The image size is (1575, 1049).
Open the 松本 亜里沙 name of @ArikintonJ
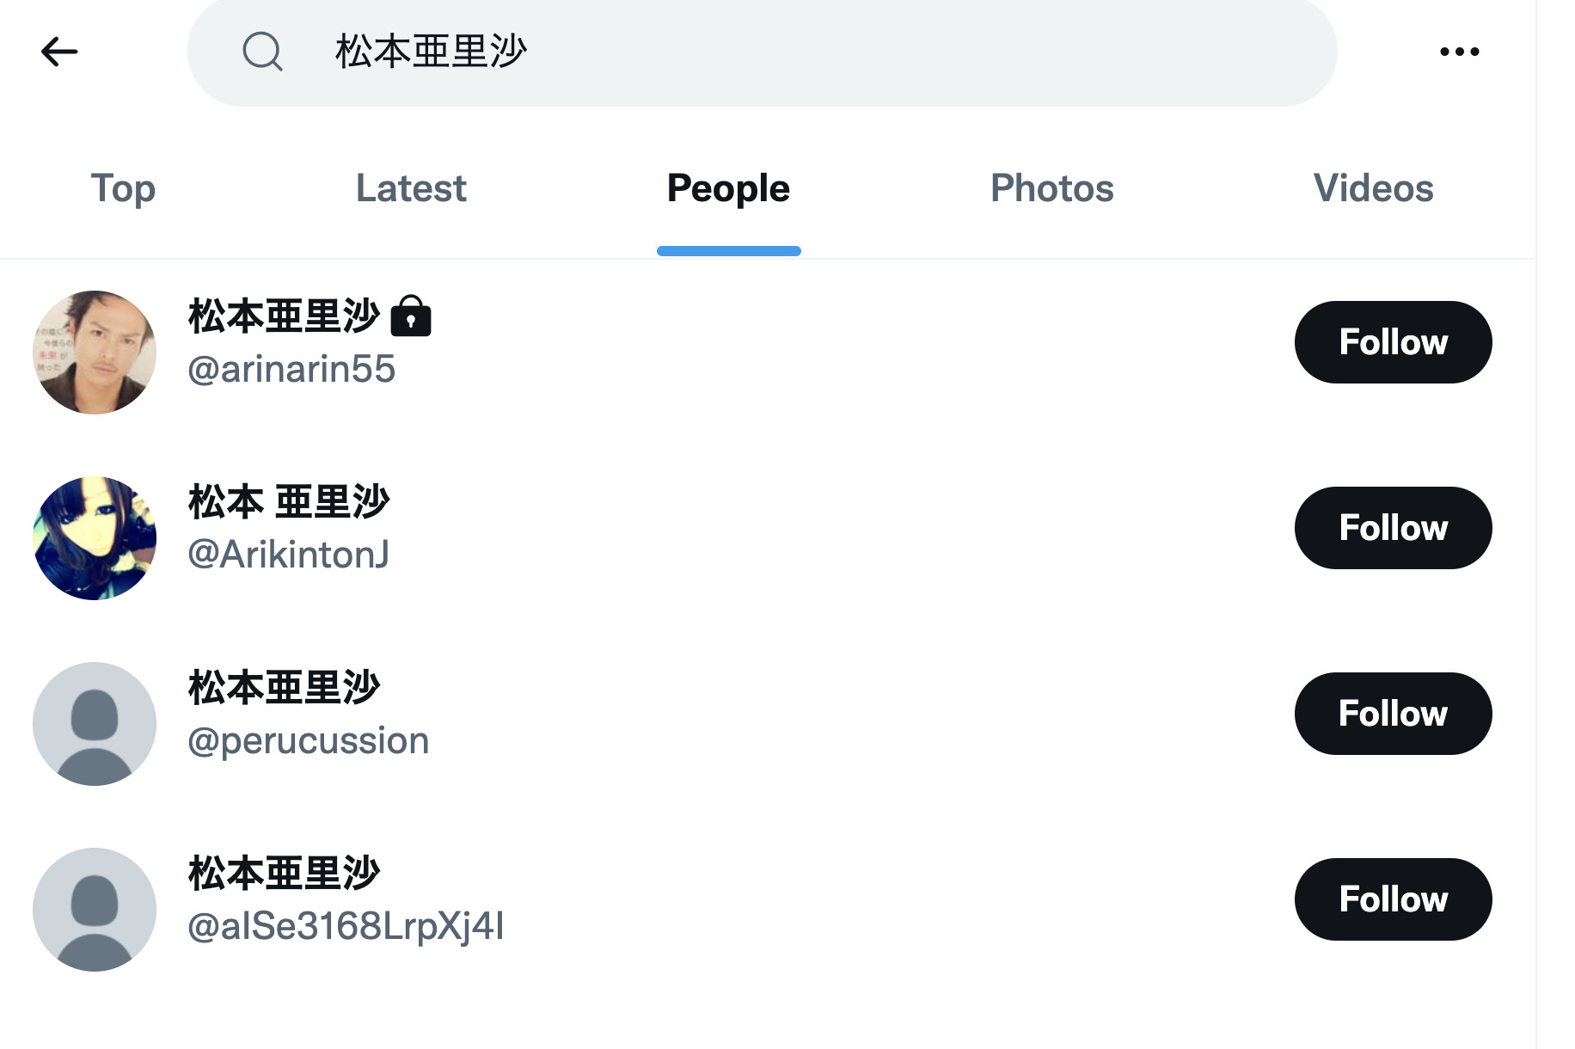tap(289, 501)
